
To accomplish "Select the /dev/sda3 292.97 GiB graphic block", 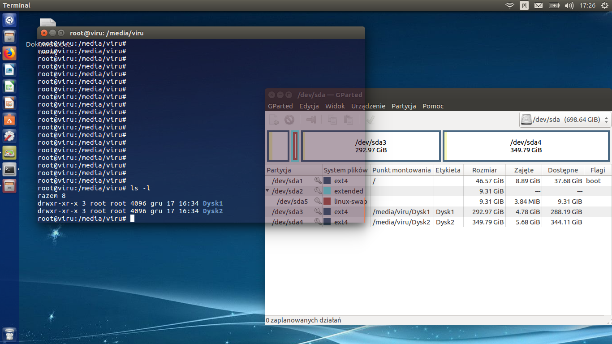I will pyautogui.click(x=371, y=146).
